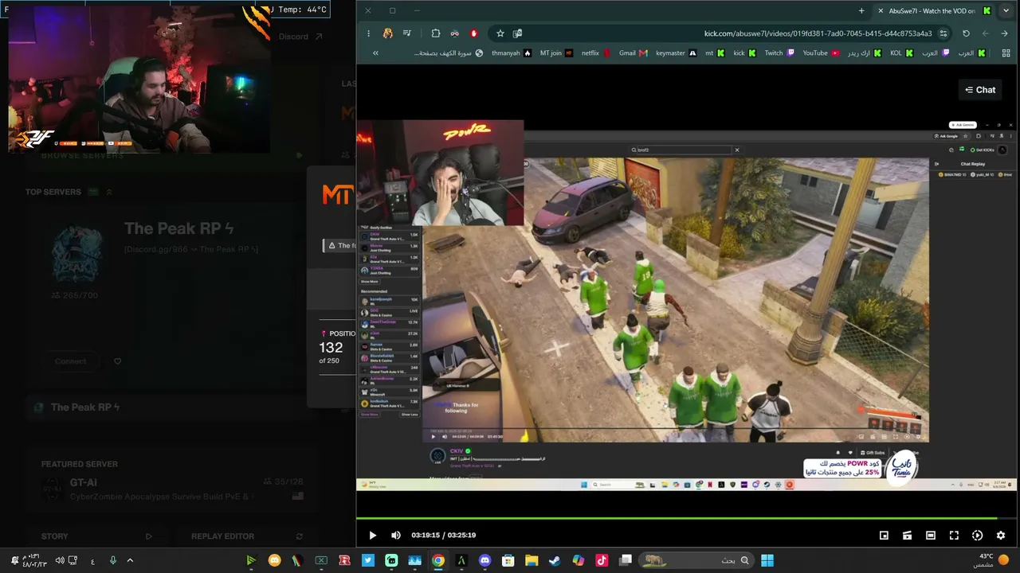Viewport: 1020px width, 573px height.
Task: Open the YouTube bookmark
Action: point(821,53)
